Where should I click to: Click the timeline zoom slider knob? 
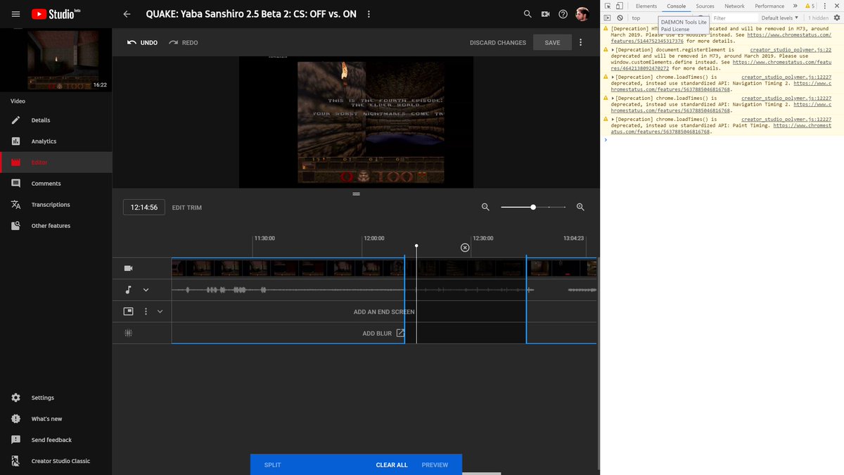pos(533,207)
